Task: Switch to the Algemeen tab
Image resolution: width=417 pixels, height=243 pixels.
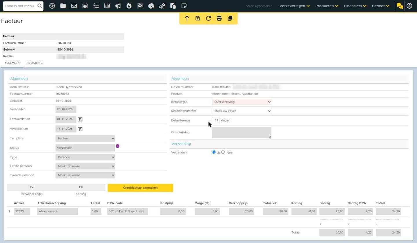Action: pos(12,63)
